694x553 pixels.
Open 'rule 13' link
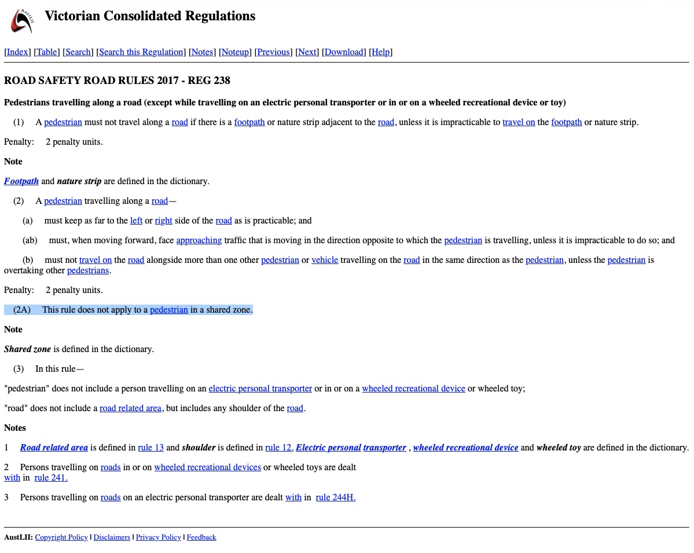tap(150, 448)
